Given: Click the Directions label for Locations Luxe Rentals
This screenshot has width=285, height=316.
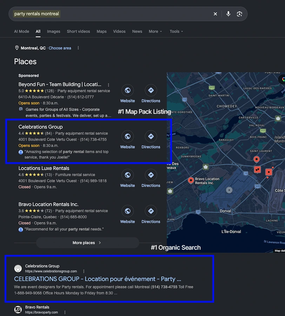Looking at the screenshot, I should [x=151, y=185].
